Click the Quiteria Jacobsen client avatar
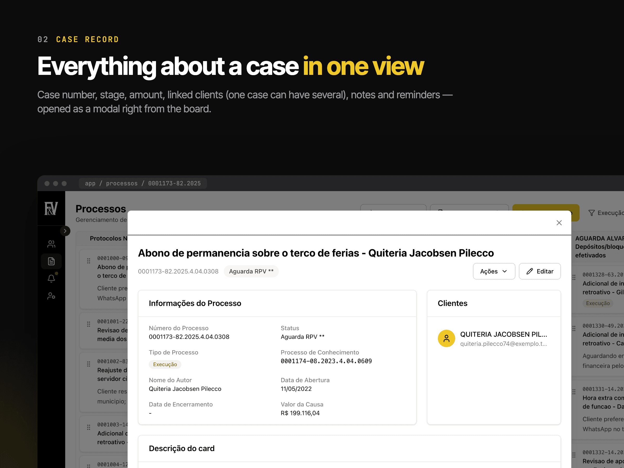624x468 pixels. coord(446,338)
